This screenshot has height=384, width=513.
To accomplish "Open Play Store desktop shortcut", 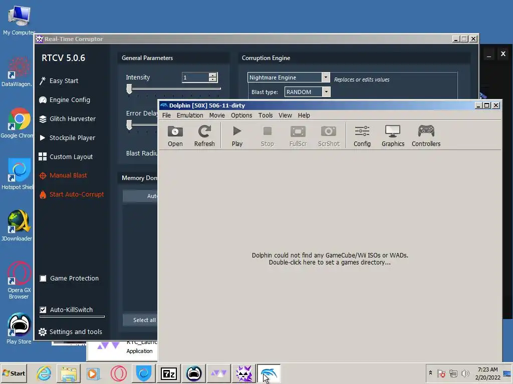I will (x=19, y=328).
